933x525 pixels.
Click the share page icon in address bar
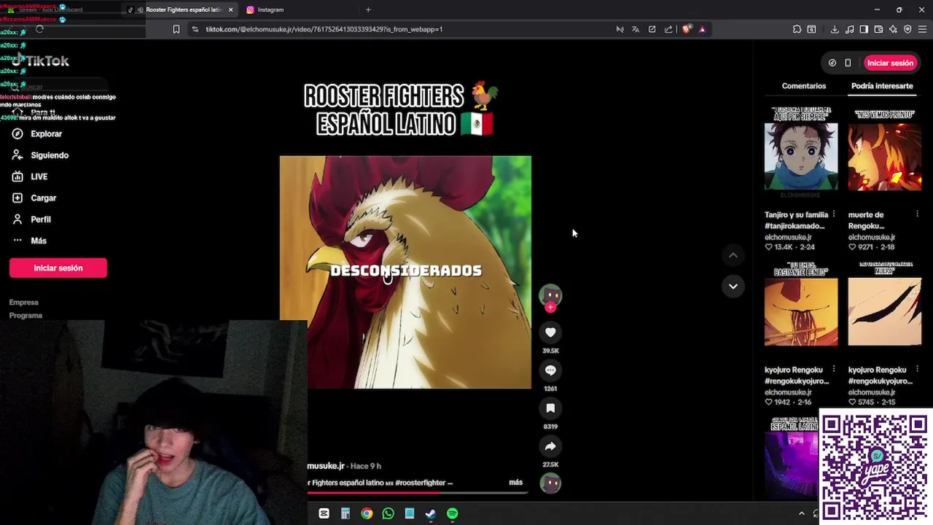click(668, 29)
